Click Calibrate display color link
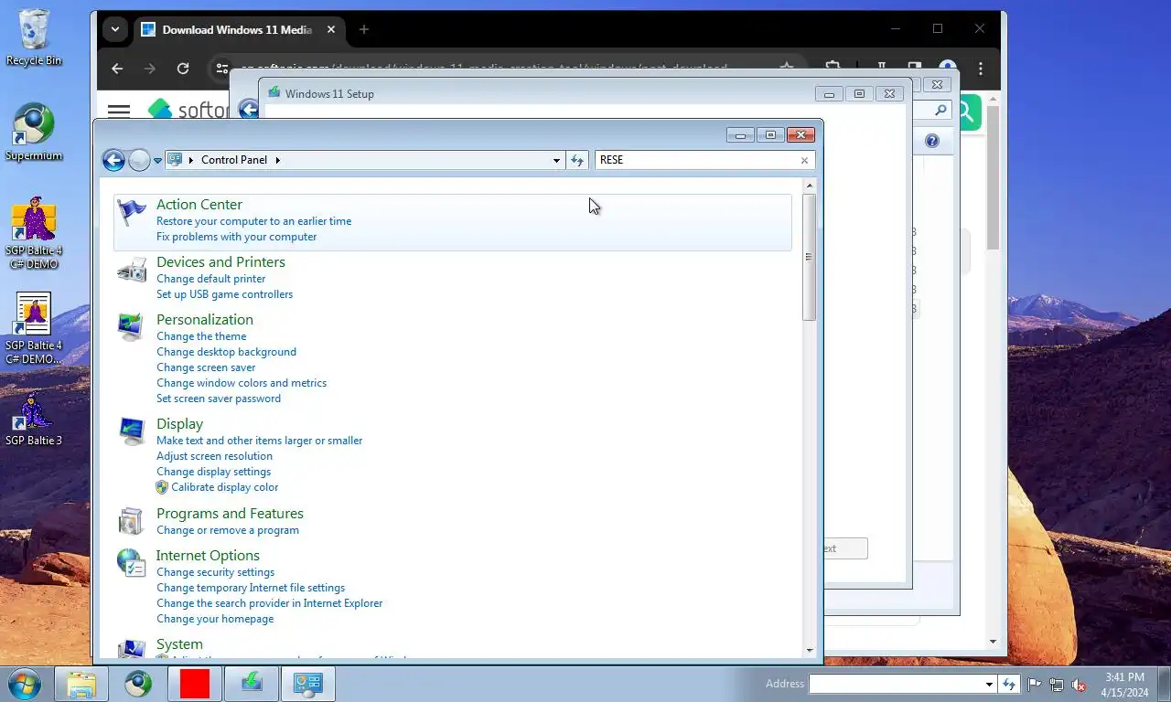 click(x=225, y=487)
